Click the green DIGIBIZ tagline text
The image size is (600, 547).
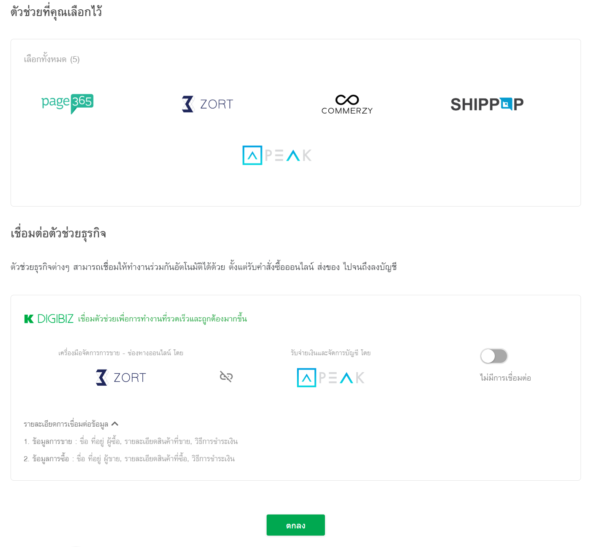162,318
